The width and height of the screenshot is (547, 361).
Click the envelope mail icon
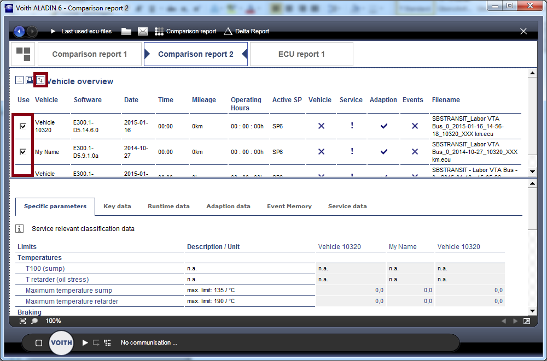[143, 31]
